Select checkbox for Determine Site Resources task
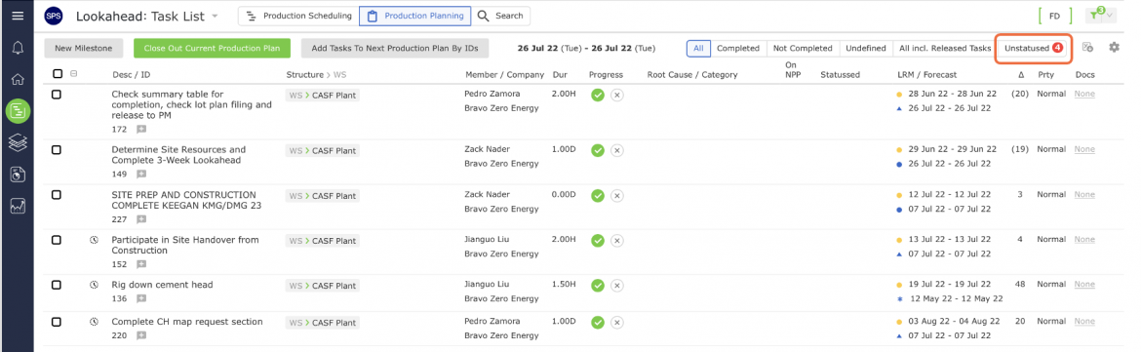The height and width of the screenshot is (352, 1141). [x=56, y=150]
